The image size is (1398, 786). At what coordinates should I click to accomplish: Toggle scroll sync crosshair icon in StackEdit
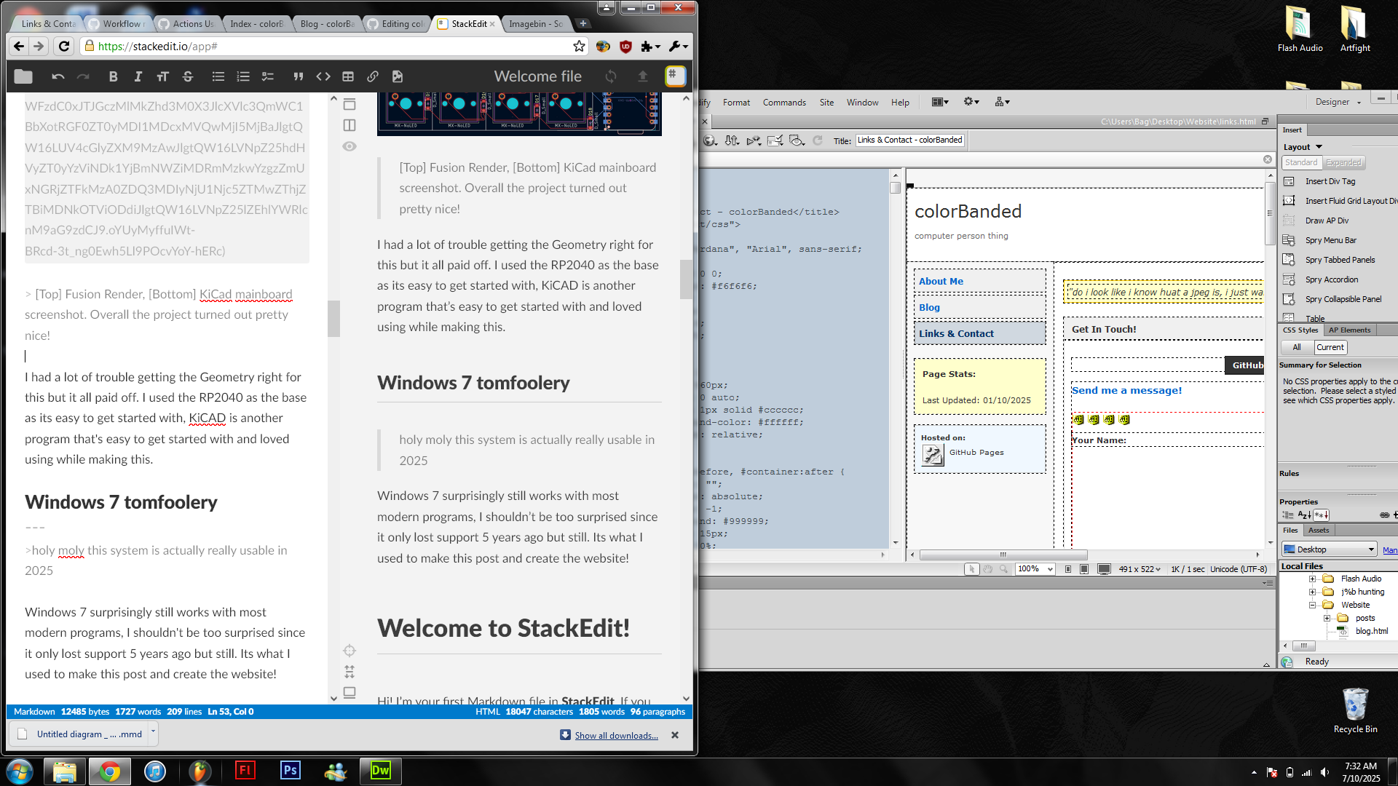click(349, 651)
